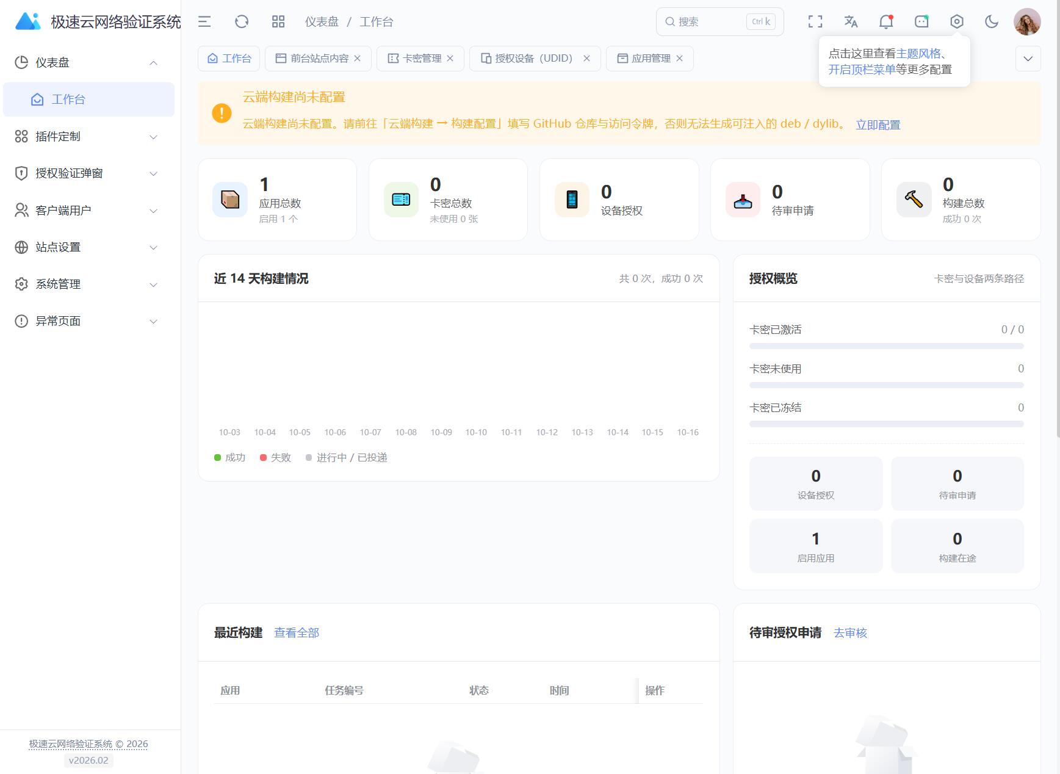This screenshot has height=774, width=1060.
Task: Open the tab list dropdown arrow
Action: (1028, 59)
